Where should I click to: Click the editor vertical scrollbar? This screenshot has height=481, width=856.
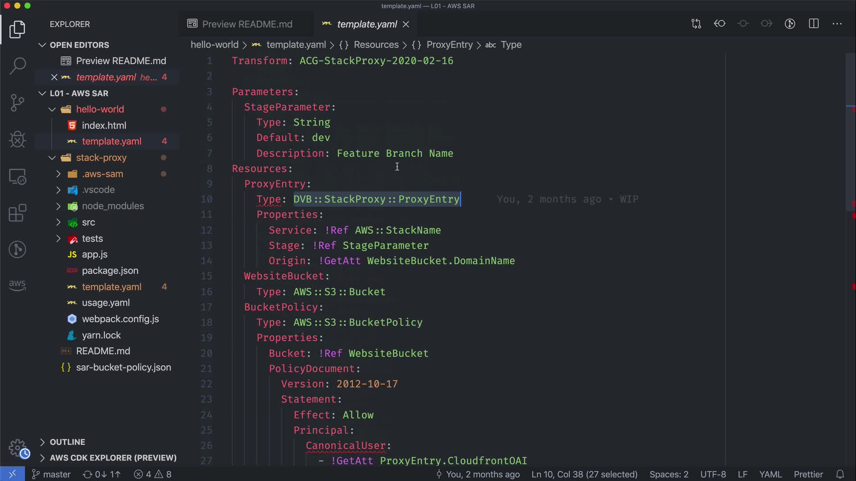click(850, 134)
